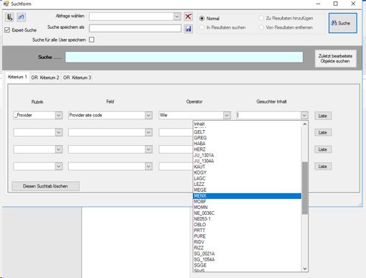Select MOBF from the list

pyautogui.click(x=247, y=202)
